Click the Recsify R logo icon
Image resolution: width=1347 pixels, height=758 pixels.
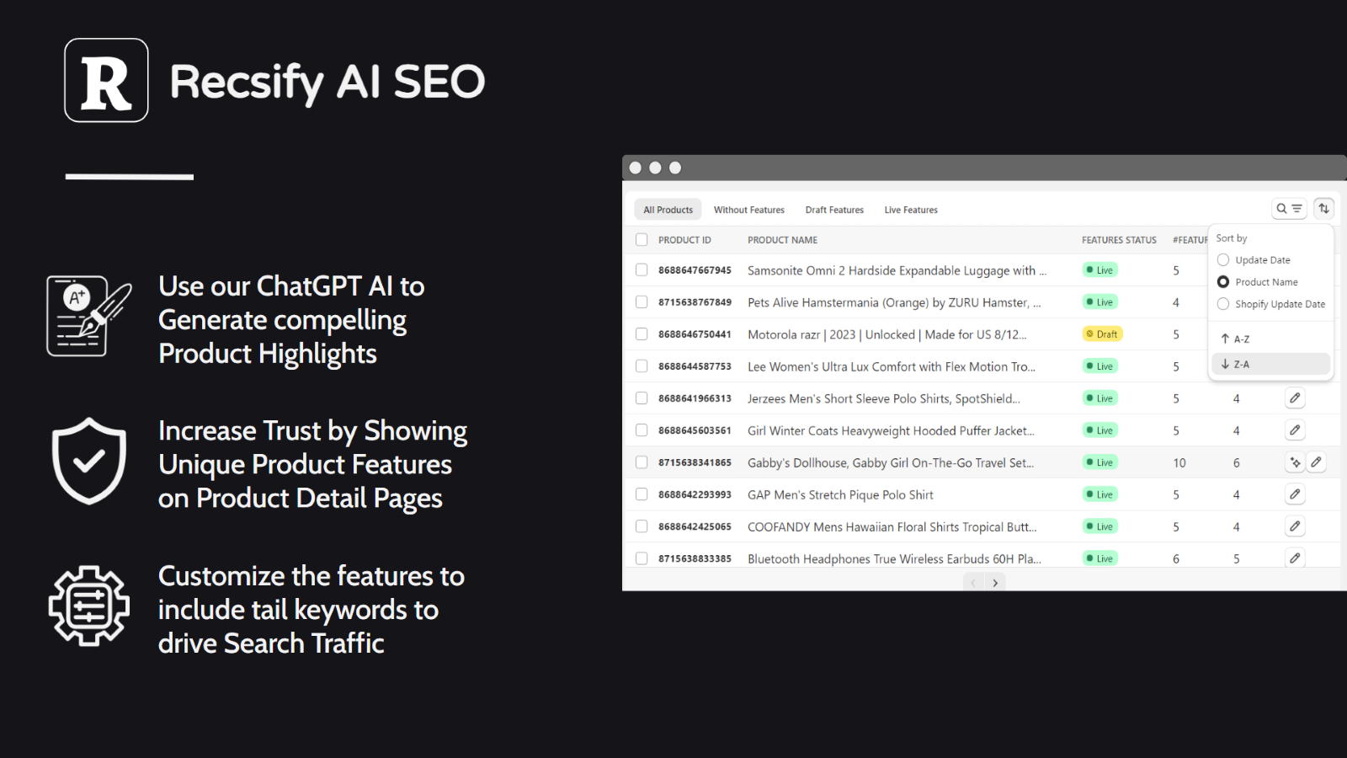tap(106, 80)
